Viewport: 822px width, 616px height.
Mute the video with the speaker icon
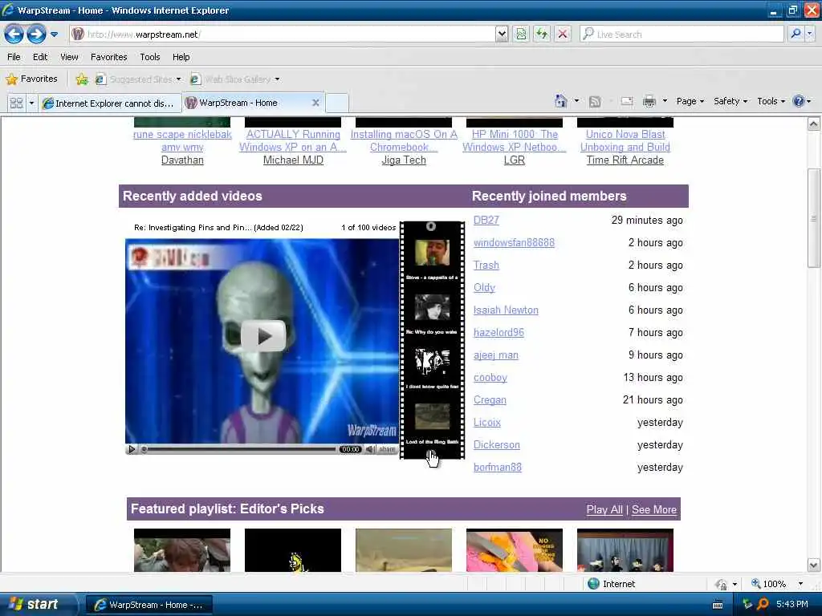[x=370, y=449]
